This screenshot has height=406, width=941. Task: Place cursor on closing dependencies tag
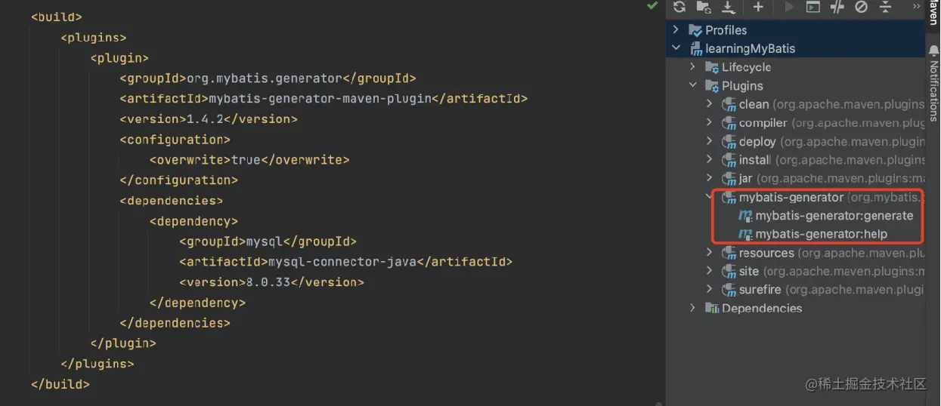175,323
